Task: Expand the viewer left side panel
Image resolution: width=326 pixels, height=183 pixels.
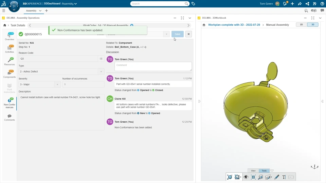Action: click(199, 101)
